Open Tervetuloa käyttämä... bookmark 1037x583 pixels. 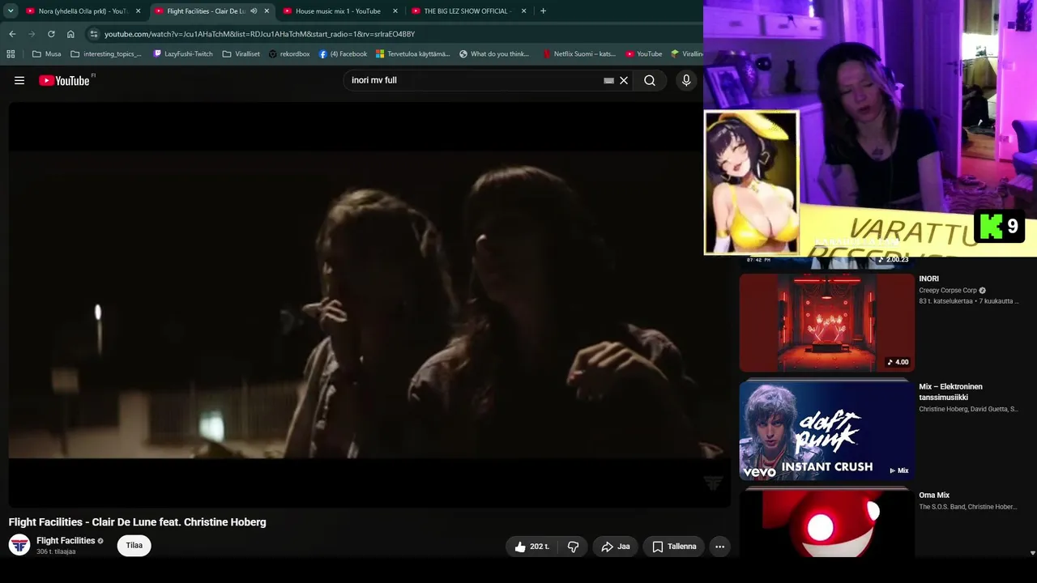(x=412, y=54)
